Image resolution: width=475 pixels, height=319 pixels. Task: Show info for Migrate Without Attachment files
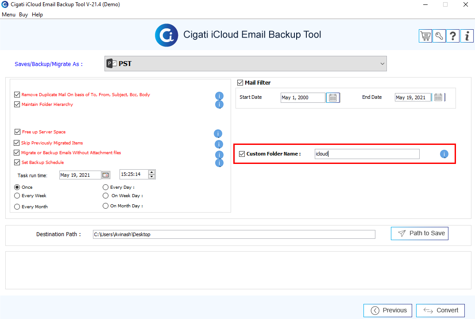(x=219, y=155)
